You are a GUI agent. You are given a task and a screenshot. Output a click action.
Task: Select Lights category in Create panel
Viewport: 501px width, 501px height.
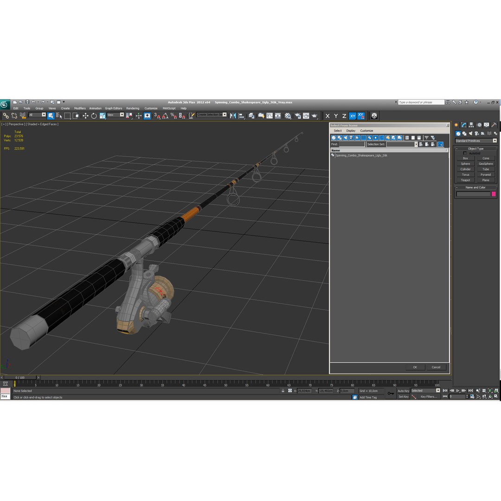471,134
